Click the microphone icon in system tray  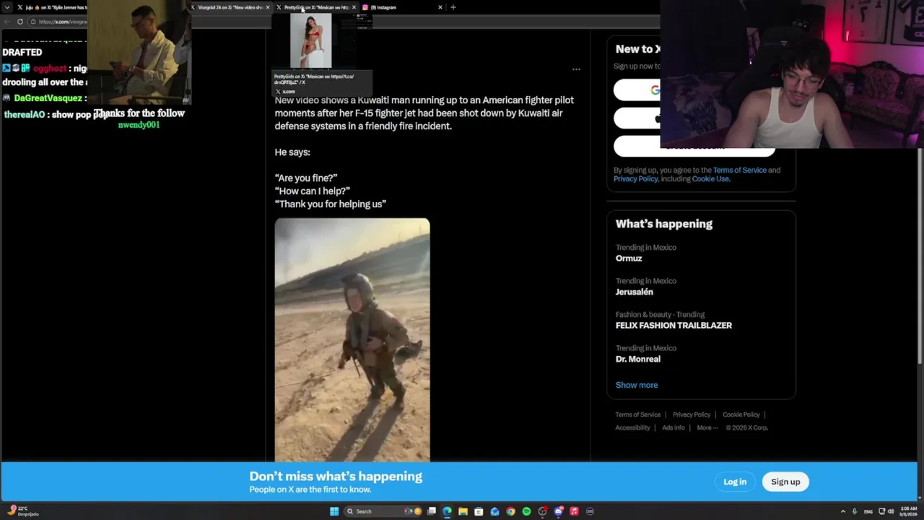[x=855, y=511]
